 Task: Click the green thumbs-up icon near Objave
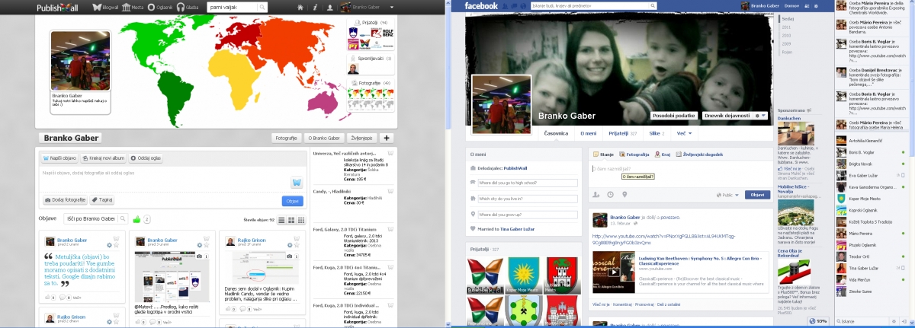(137, 219)
